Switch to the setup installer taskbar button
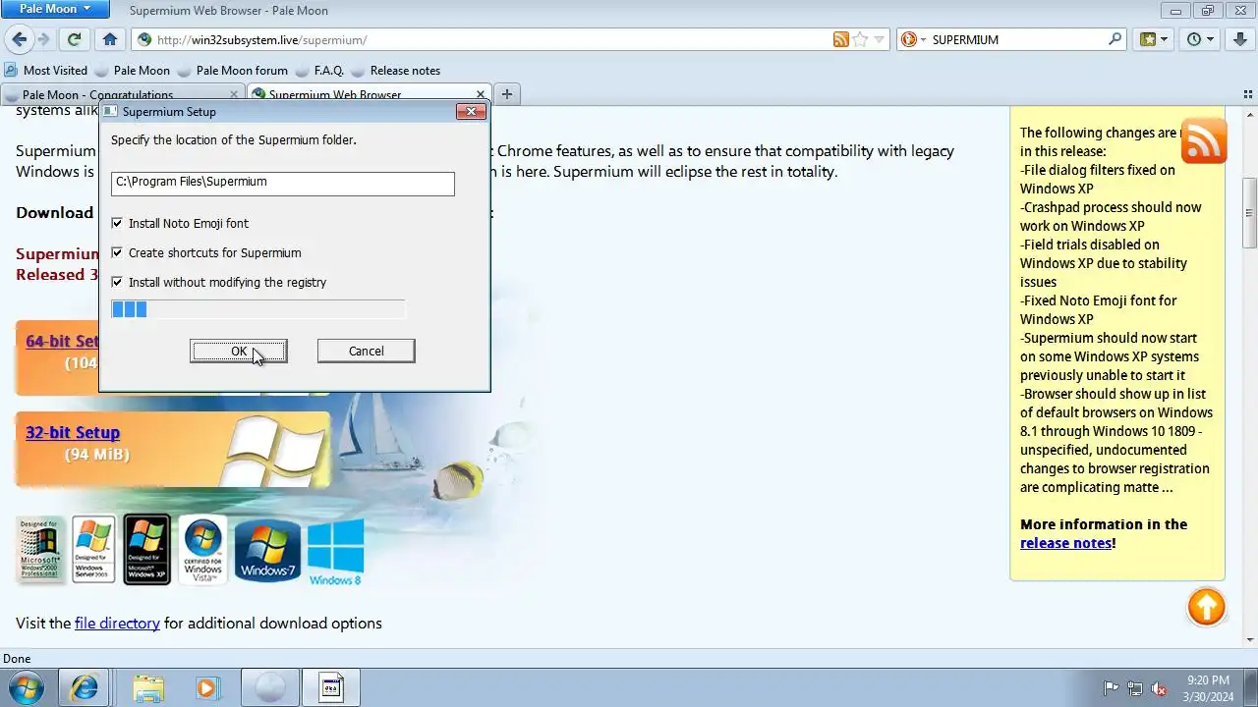 click(x=331, y=688)
